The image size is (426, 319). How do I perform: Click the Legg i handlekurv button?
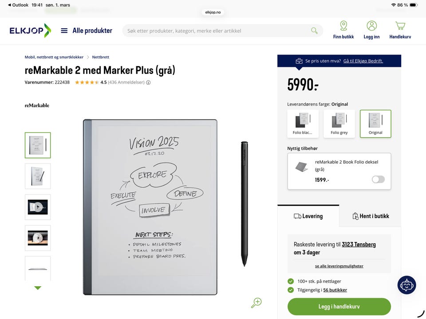[339, 307]
